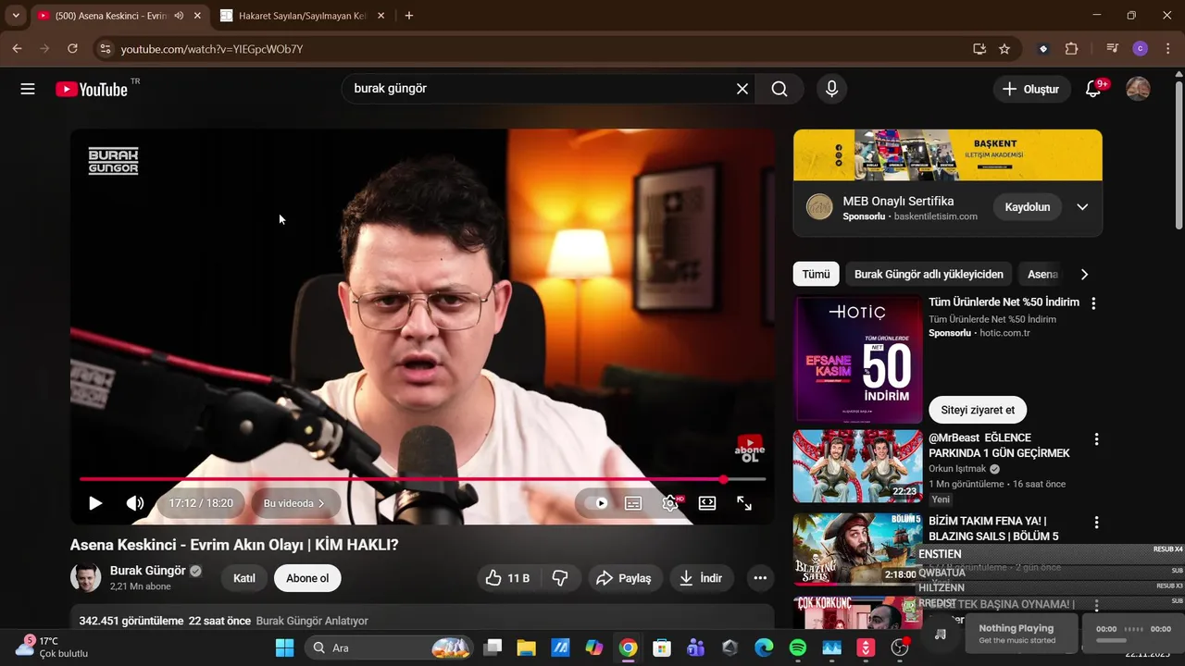Switch to the Hakaret Sayılan/Sayılmayan tab
1185x666 pixels.
302,16
